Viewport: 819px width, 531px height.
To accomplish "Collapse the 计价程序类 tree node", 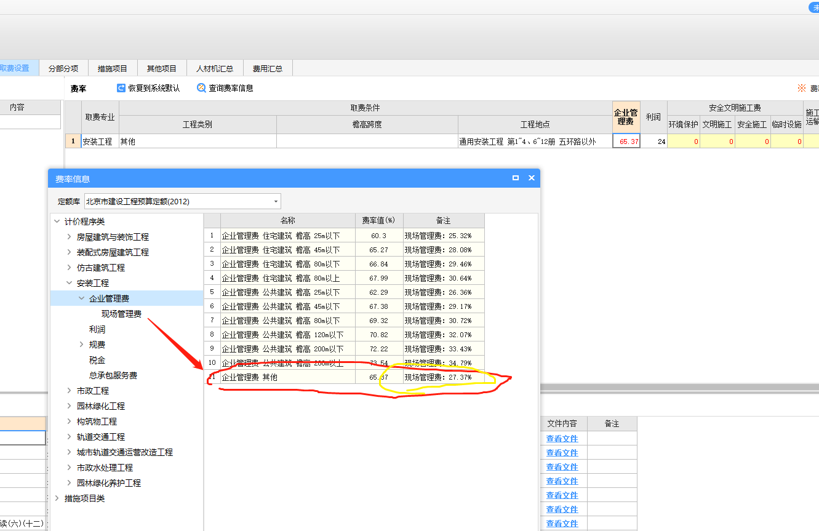I will (x=57, y=222).
